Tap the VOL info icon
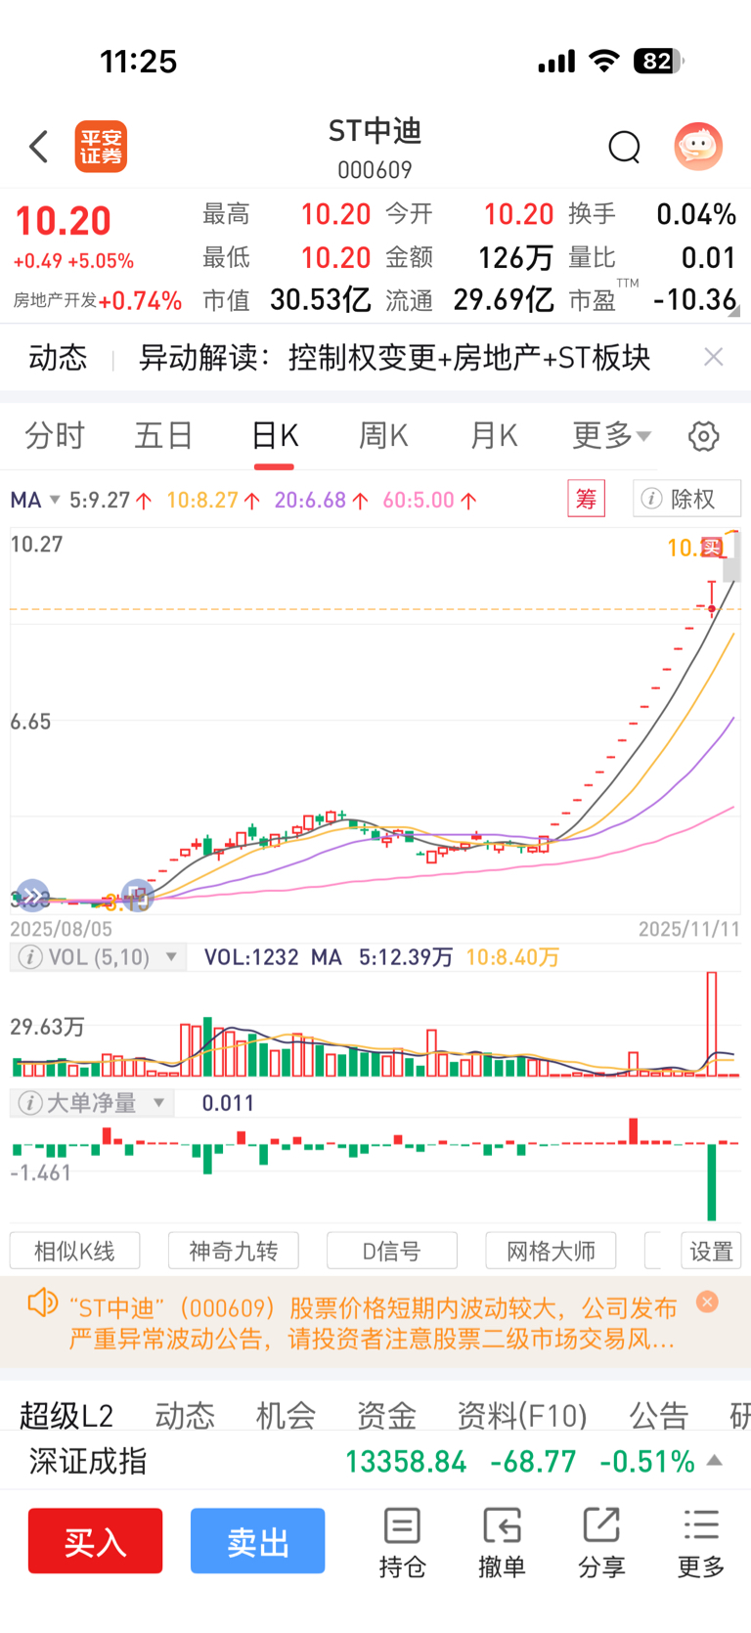This screenshot has width=751, height=1633. click(x=30, y=957)
